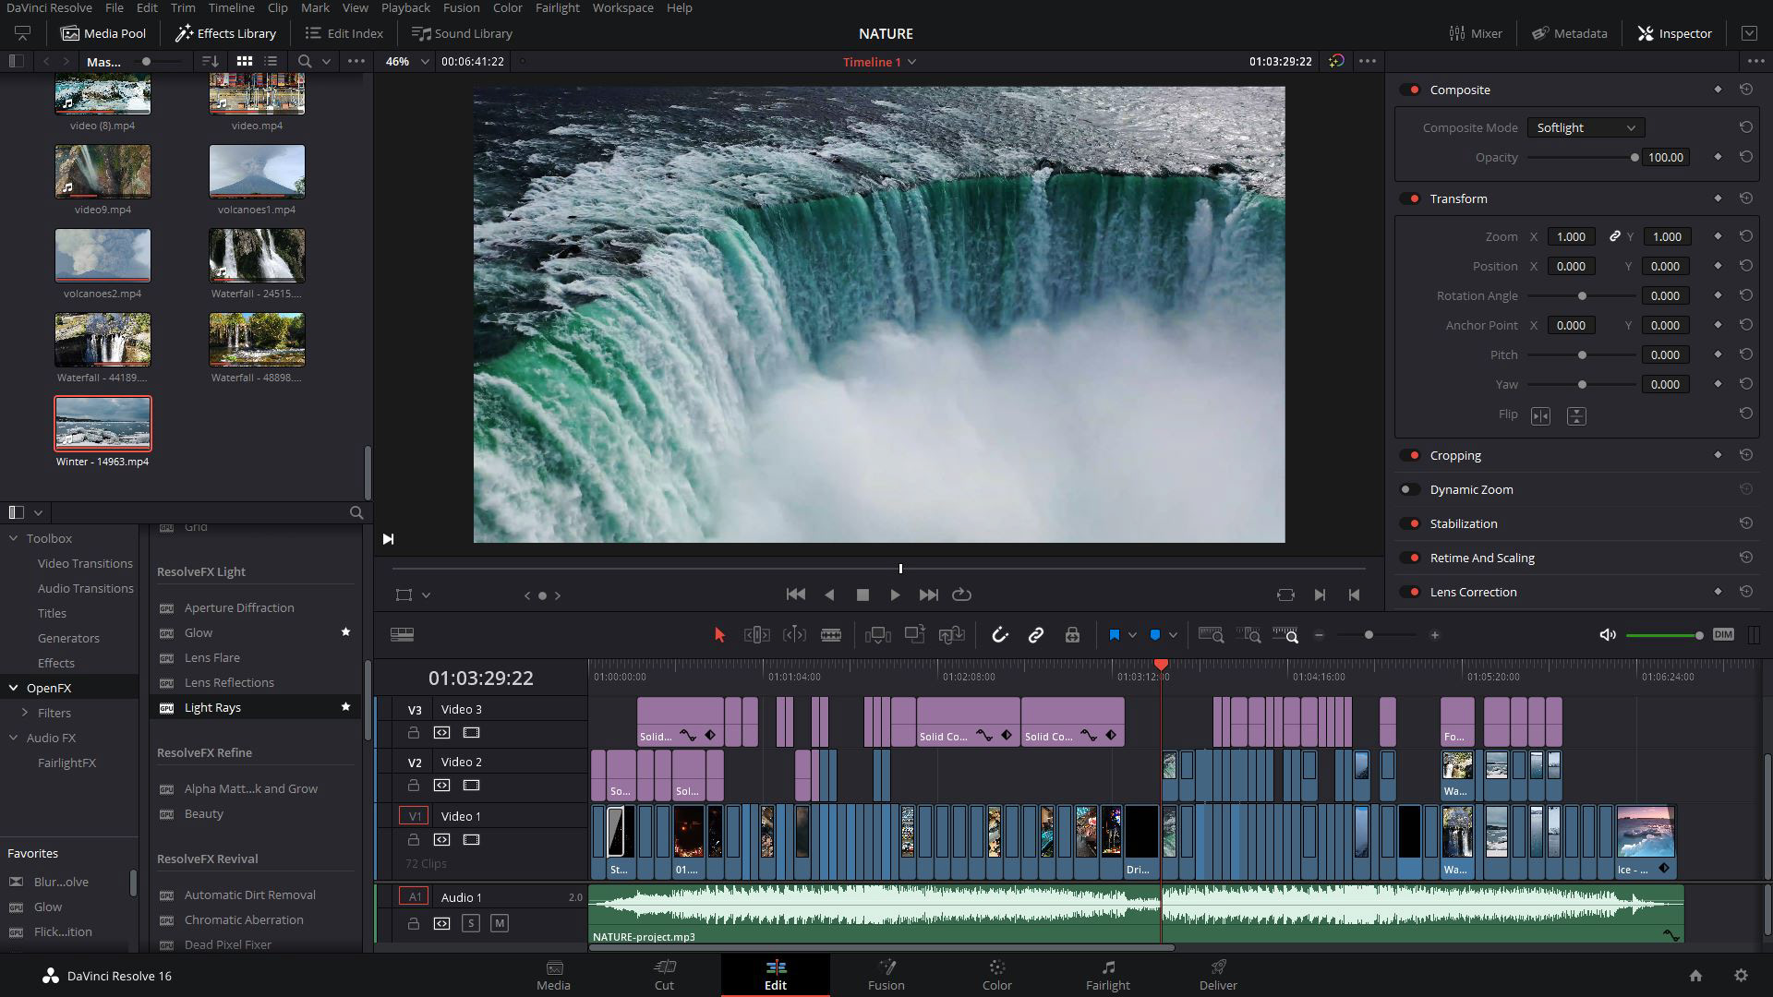Select the Winter - 14963.mp4 thumbnail
This screenshot has height=997, width=1773.
tap(103, 423)
